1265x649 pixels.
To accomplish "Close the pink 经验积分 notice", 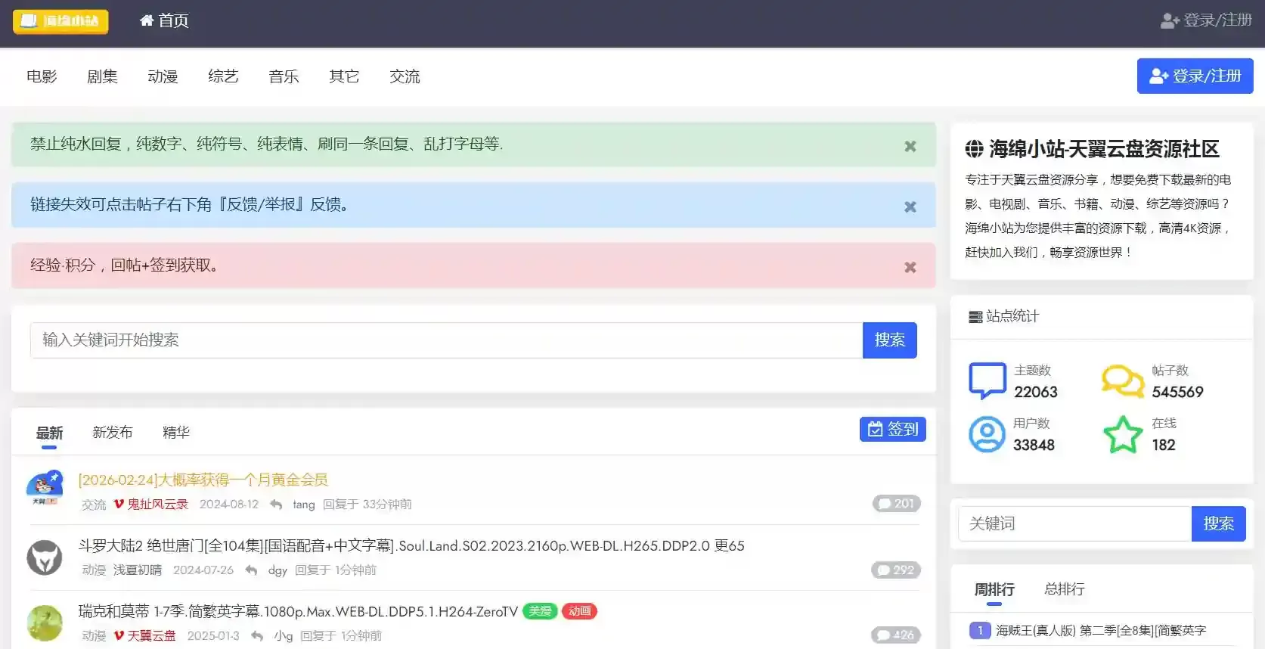I will tap(910, 267).
